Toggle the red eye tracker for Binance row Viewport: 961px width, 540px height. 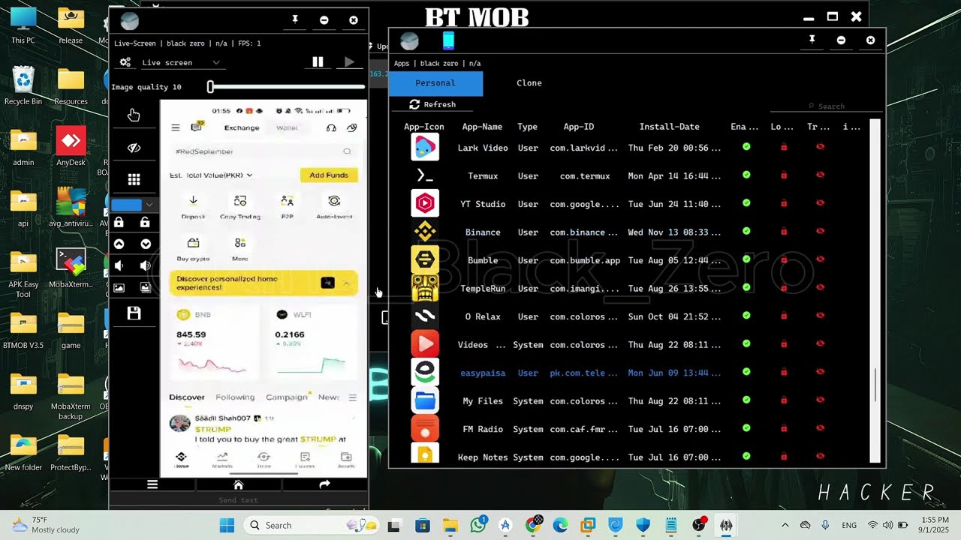820,231
